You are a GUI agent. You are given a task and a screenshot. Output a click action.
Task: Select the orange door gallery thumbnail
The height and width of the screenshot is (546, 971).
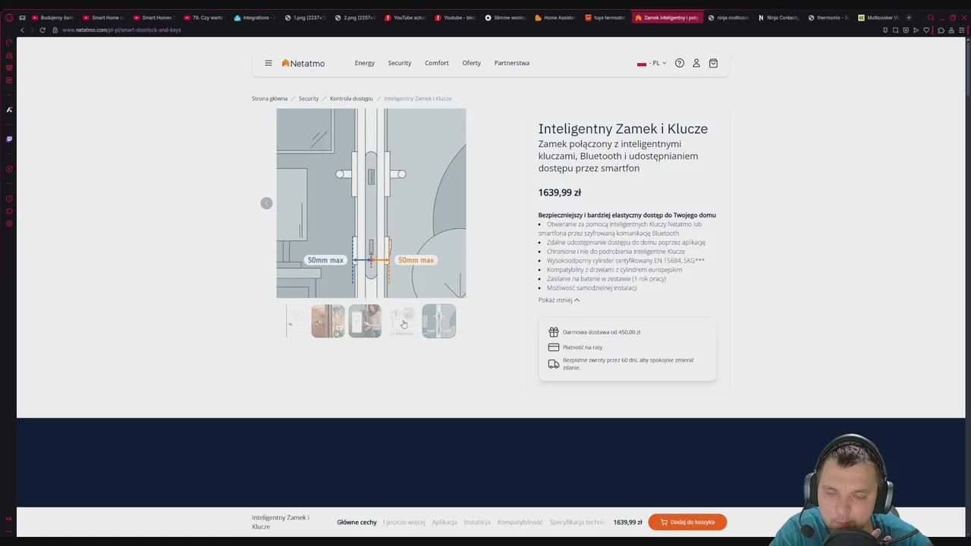pyautogui.click(x=328, y=321)
